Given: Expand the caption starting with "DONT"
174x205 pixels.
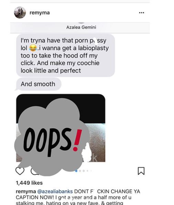Looking at the screenshot, I should pos(78,197).
